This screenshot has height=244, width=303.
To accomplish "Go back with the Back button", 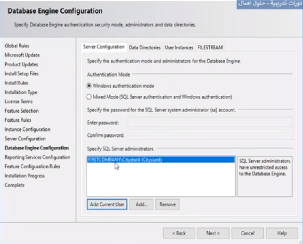I will 179,233.
